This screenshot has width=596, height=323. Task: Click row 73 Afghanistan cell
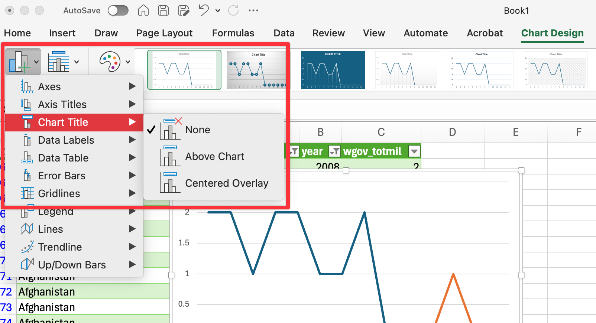93,307
